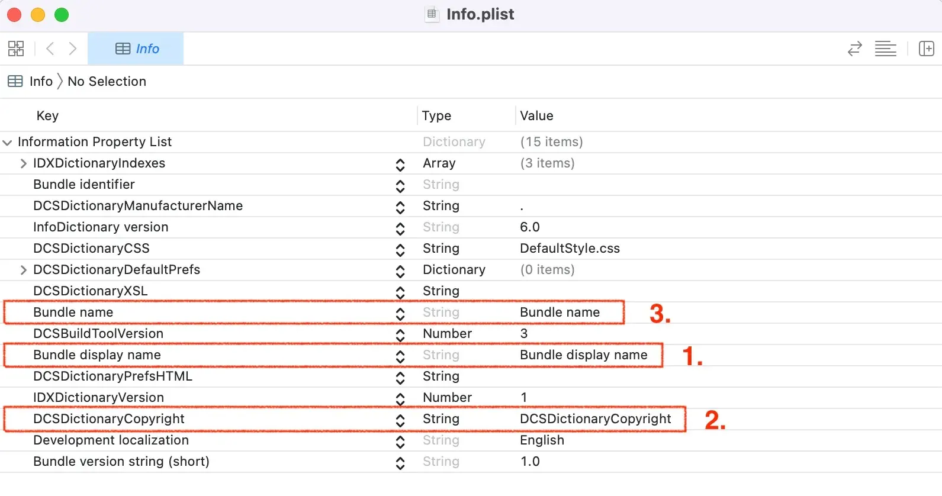Click the 1.0 value for Bundle version
Viewport: 942px width, 496px height.
pos(530,462)
